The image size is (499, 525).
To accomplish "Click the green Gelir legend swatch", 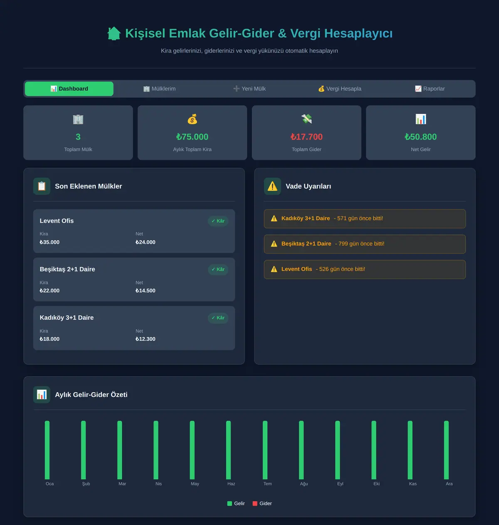I will point(230,503).
